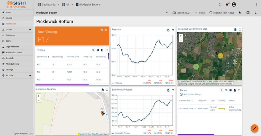Export the Interactive Site Overview Map
The width and height of the screenshot is (261, 136).
235,30
